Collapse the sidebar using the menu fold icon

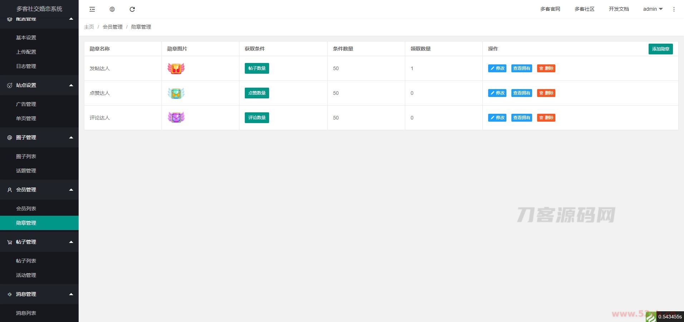pos(92,9)
